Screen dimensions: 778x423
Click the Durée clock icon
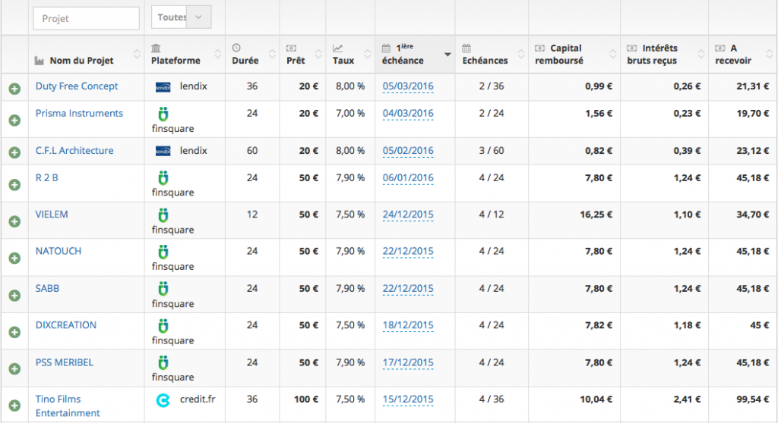[236, 48]
